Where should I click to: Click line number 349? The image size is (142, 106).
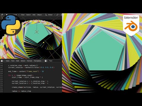coord(1,71)
